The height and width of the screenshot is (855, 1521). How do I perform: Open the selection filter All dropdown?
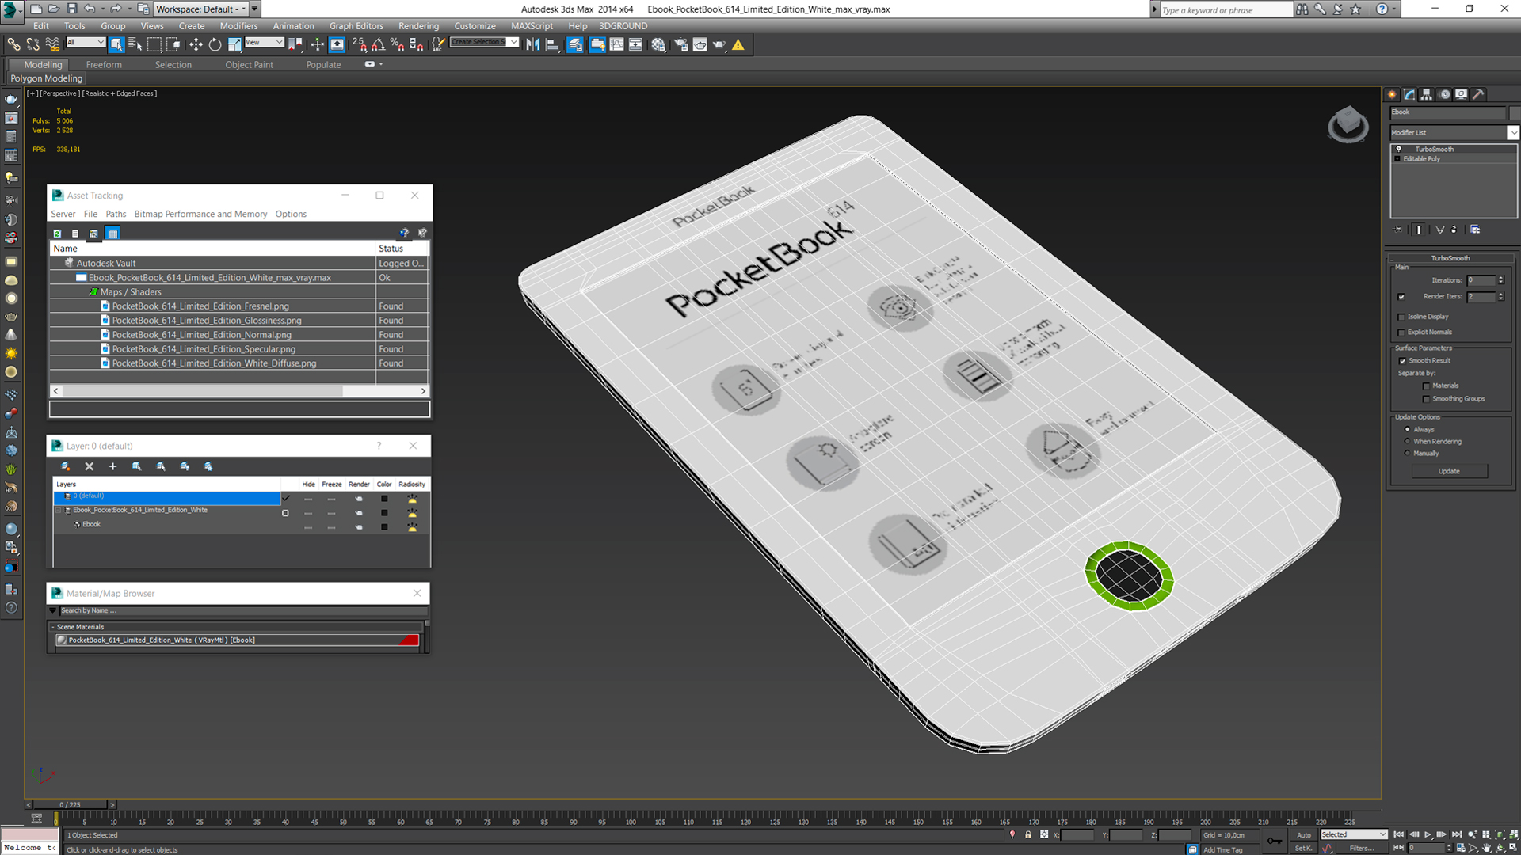(x=85, y=43)
